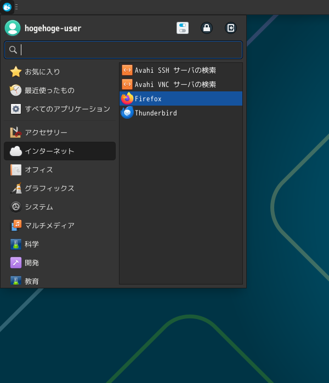Click the Firefox logo icon

point(127,98)
